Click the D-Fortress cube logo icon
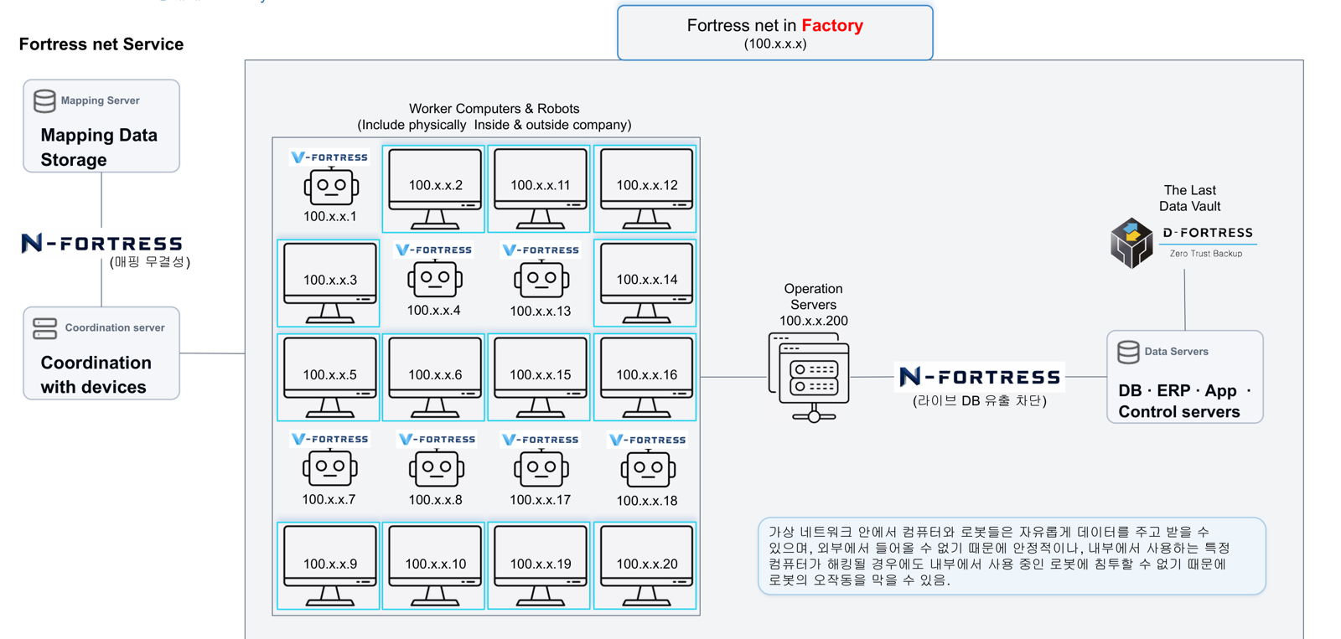 pyautogui.click(x=1131, y=243)
